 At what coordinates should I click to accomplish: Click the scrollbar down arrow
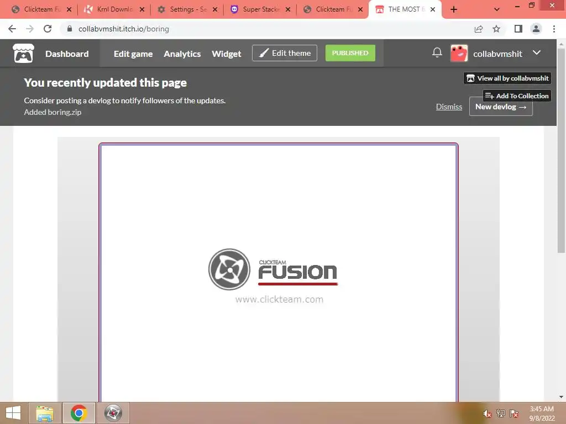(x=562, y=397)
